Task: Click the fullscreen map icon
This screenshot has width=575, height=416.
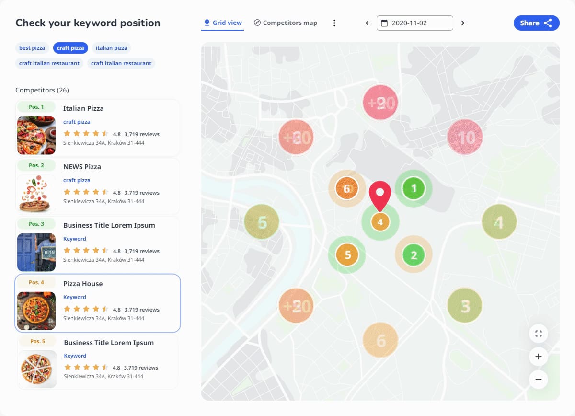Action: [539, 333]
